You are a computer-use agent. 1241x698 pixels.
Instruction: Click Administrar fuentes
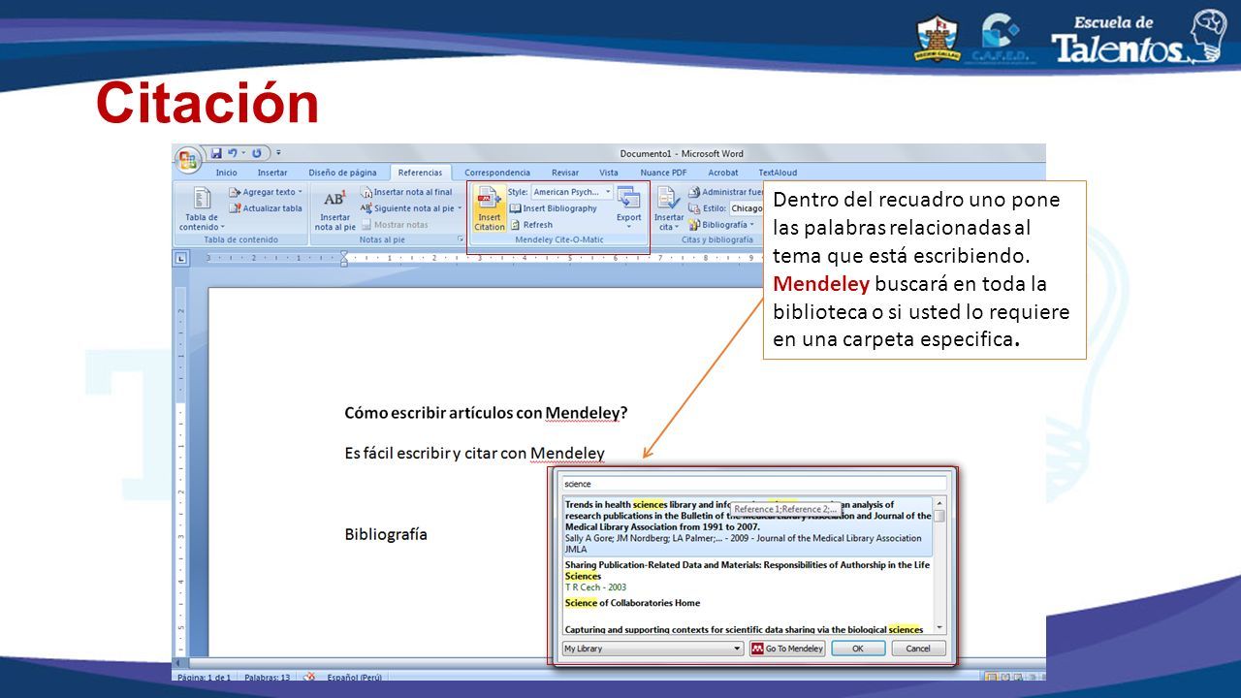coord(725,192)
